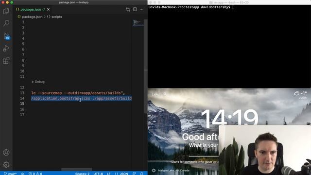Viewport: 311px width, 175px height.
Task: Open the Source Control view with its badge
Action: (6, 36)
